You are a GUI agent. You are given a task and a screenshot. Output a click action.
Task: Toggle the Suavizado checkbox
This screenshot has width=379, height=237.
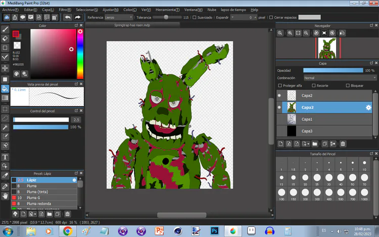(x=194, y=17)
